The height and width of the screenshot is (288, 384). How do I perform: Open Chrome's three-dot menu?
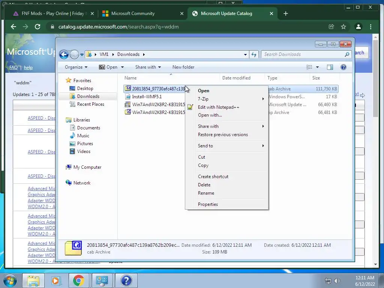370,27
